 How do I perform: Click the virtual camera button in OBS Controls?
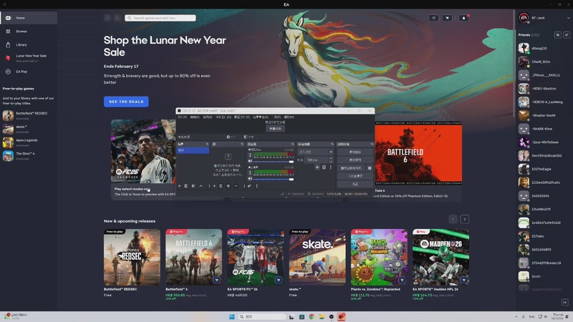coord(351,168)
